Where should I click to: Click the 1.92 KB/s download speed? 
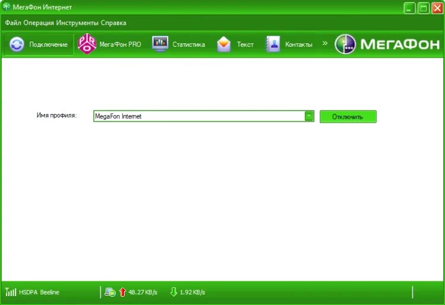click(x=192, y=292)
